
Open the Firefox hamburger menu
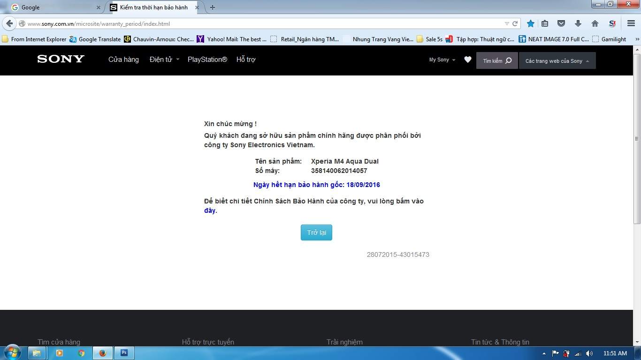pos(631,23)
